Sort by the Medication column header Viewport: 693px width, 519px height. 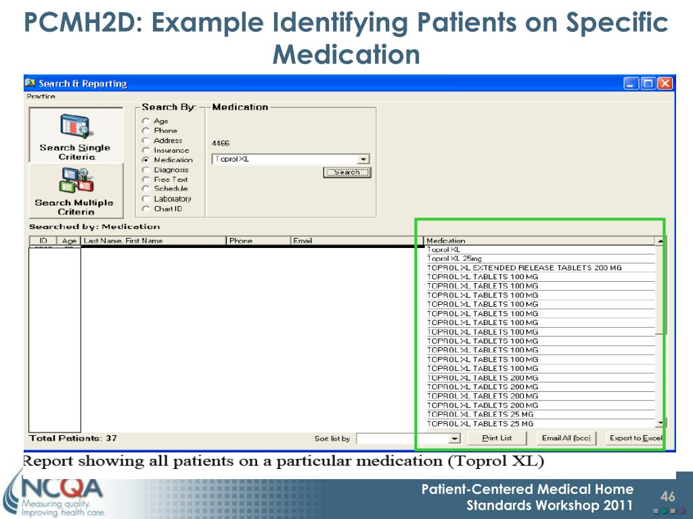[x=539, y=241]
